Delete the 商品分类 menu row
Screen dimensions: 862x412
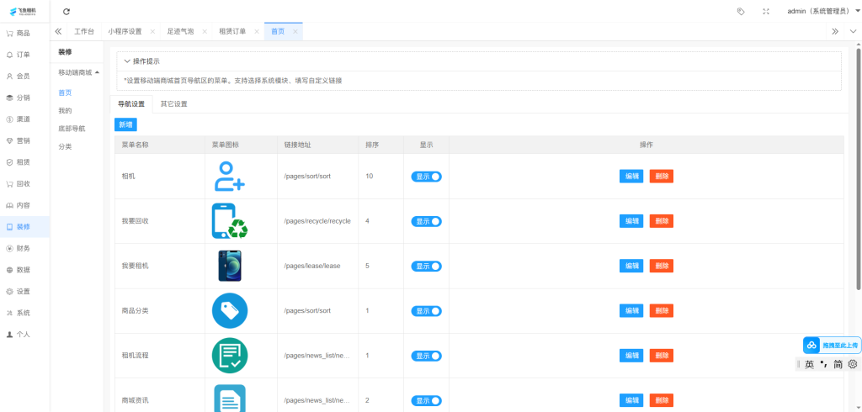click(x=662, y=311)
